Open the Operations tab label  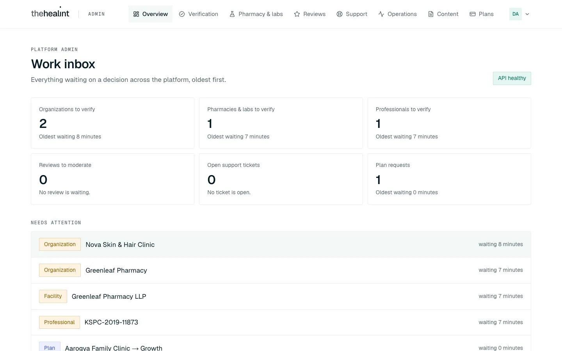coord(402,14)
